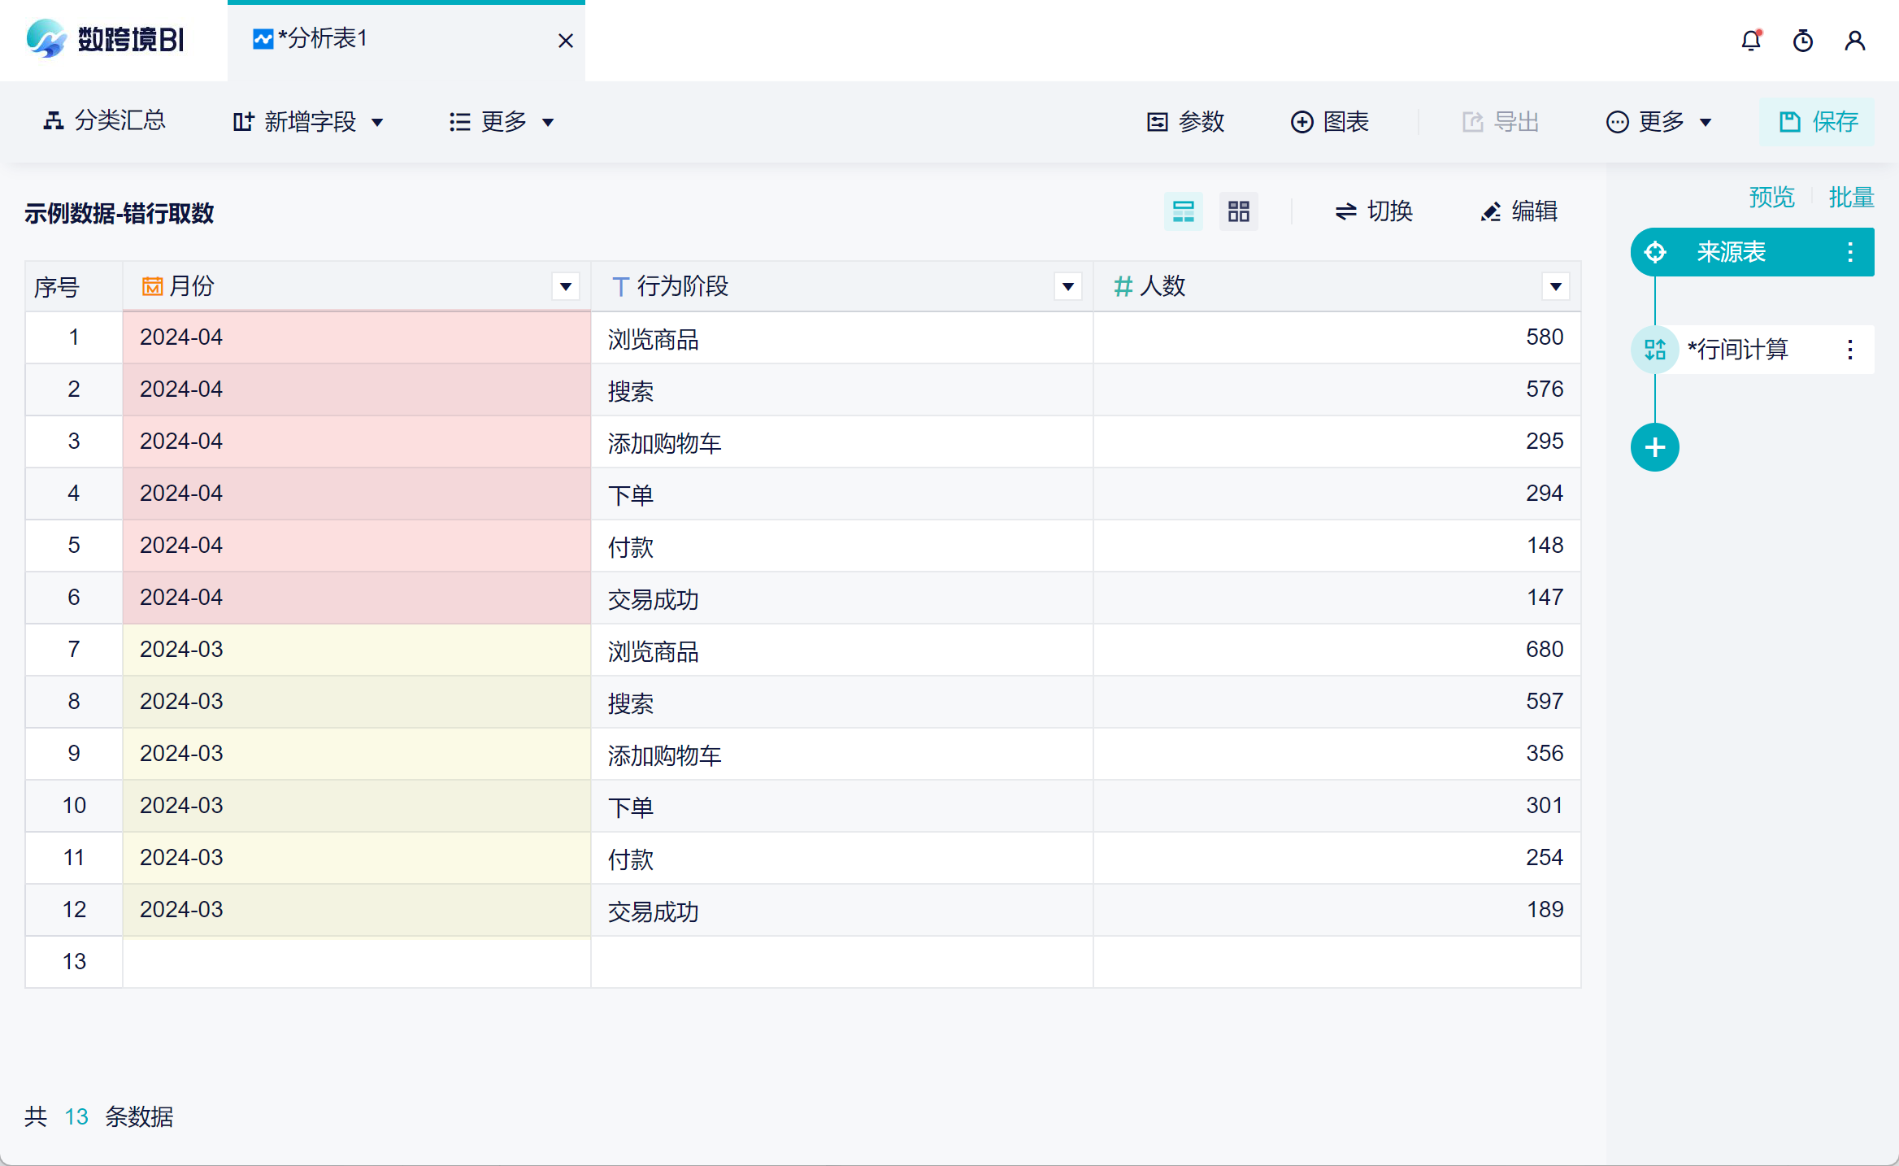1899x1166 pixels.
Task: Switch to table list view
Action: (x=1184, y=211)
